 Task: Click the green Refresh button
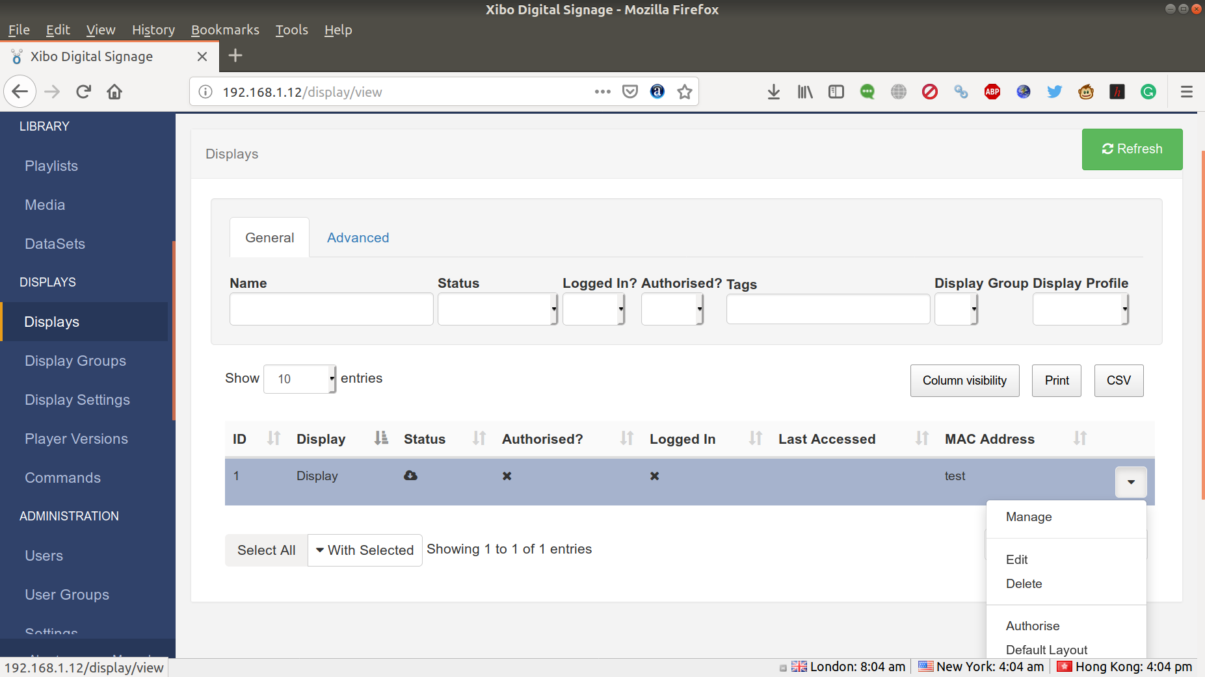tap(1132, 149)
